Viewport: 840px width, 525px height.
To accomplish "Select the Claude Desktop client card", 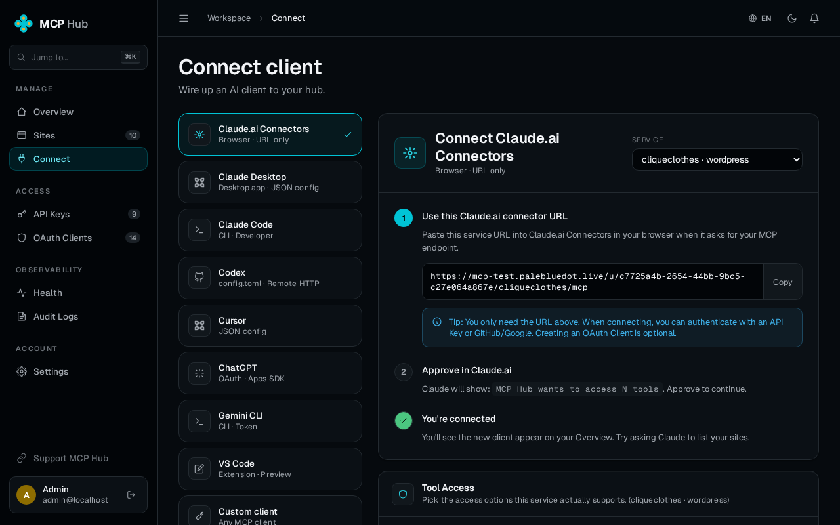I will pos(270,182).
